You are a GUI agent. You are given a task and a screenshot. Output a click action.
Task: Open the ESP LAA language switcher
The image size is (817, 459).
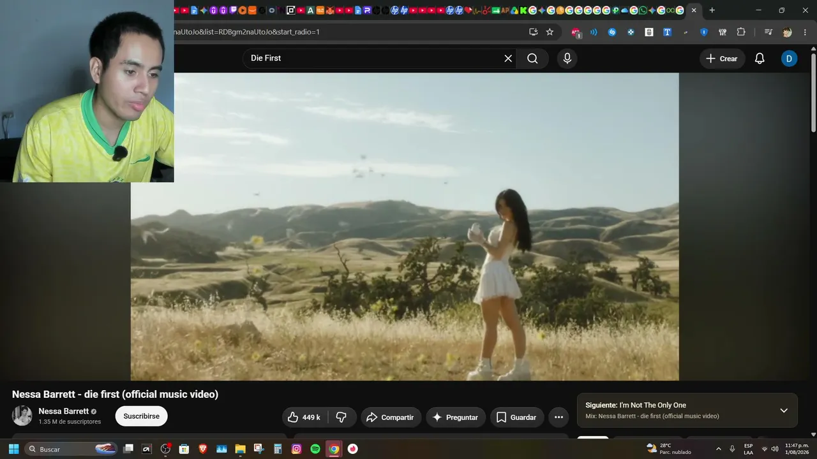click(748, 449)
